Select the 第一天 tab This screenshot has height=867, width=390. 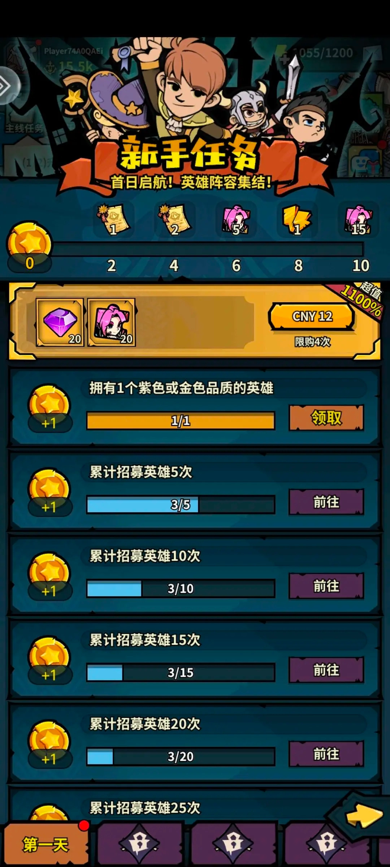(x=46, y=845)
